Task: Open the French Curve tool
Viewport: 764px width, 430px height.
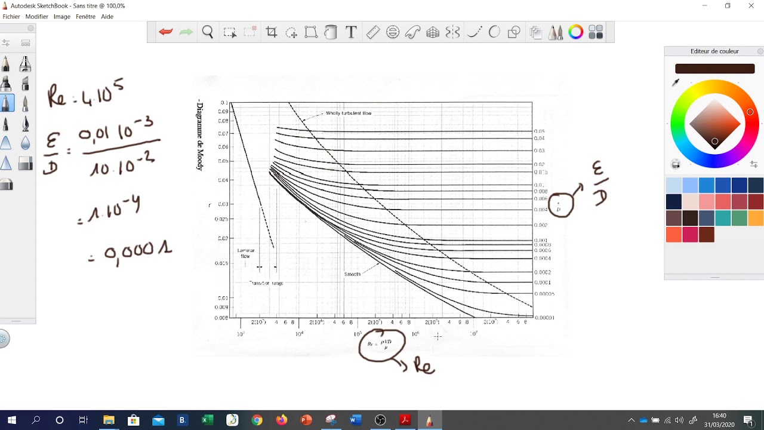Action: pyautogui.click(x=413, y=32)
